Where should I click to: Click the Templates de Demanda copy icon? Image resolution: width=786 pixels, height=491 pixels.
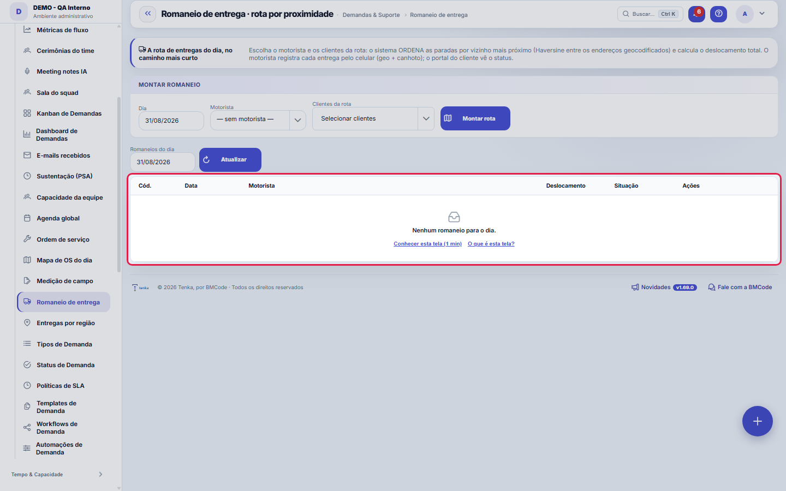click(x=27, y=407)
